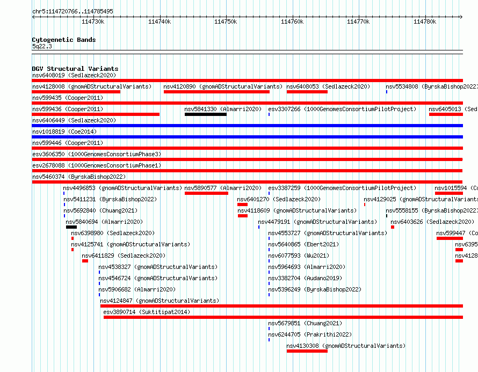Click the 114770k ruler position label
This screenshot has width=478, height=372.
(358, 21)
